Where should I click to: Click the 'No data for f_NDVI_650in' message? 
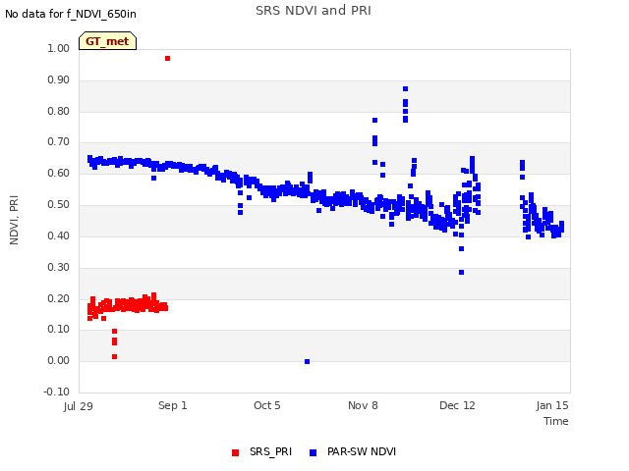pos(71,14)
